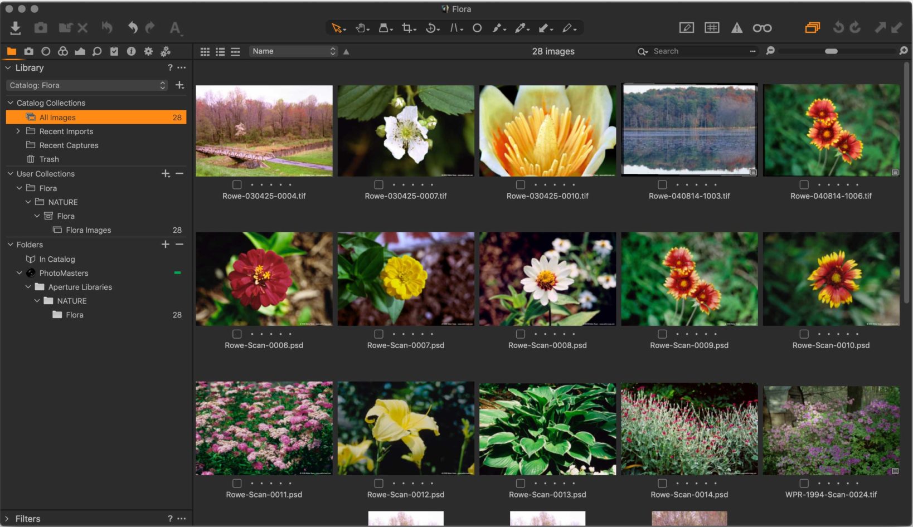913x527 pixels.
Task: Click the thumbnail zoom slider handle
Action: [831, 51]
